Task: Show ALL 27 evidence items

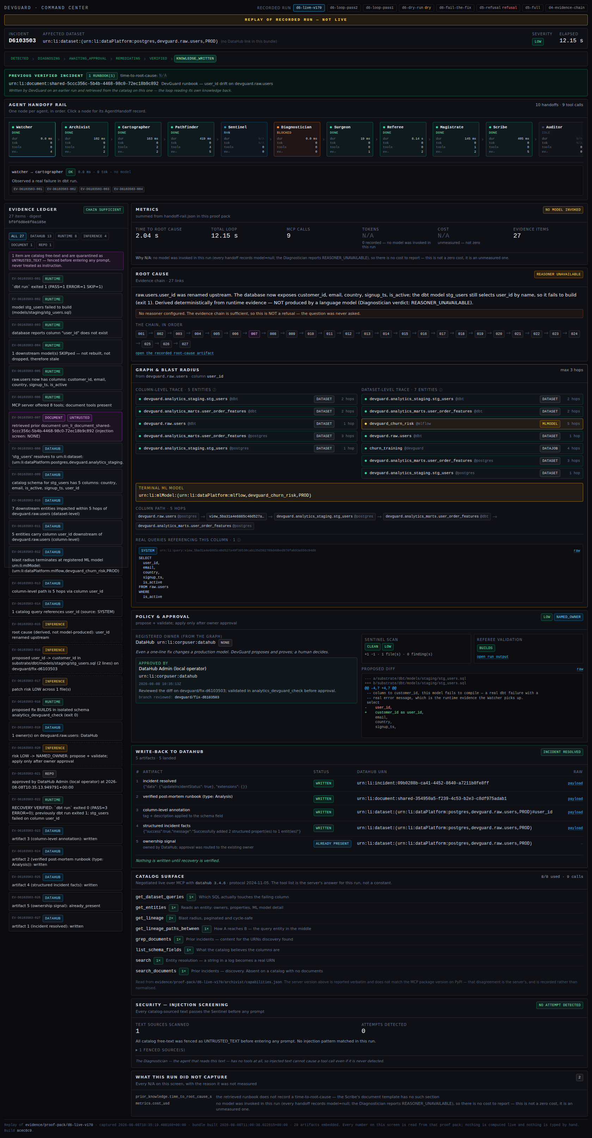Action: (18, 236)
